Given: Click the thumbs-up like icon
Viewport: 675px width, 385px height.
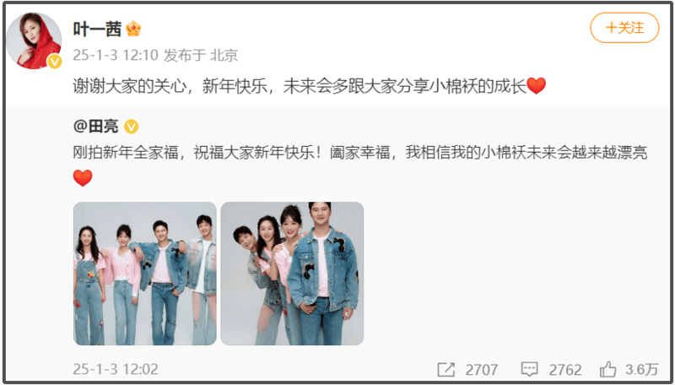Looking at the screenshot, I should pos(607,369).
